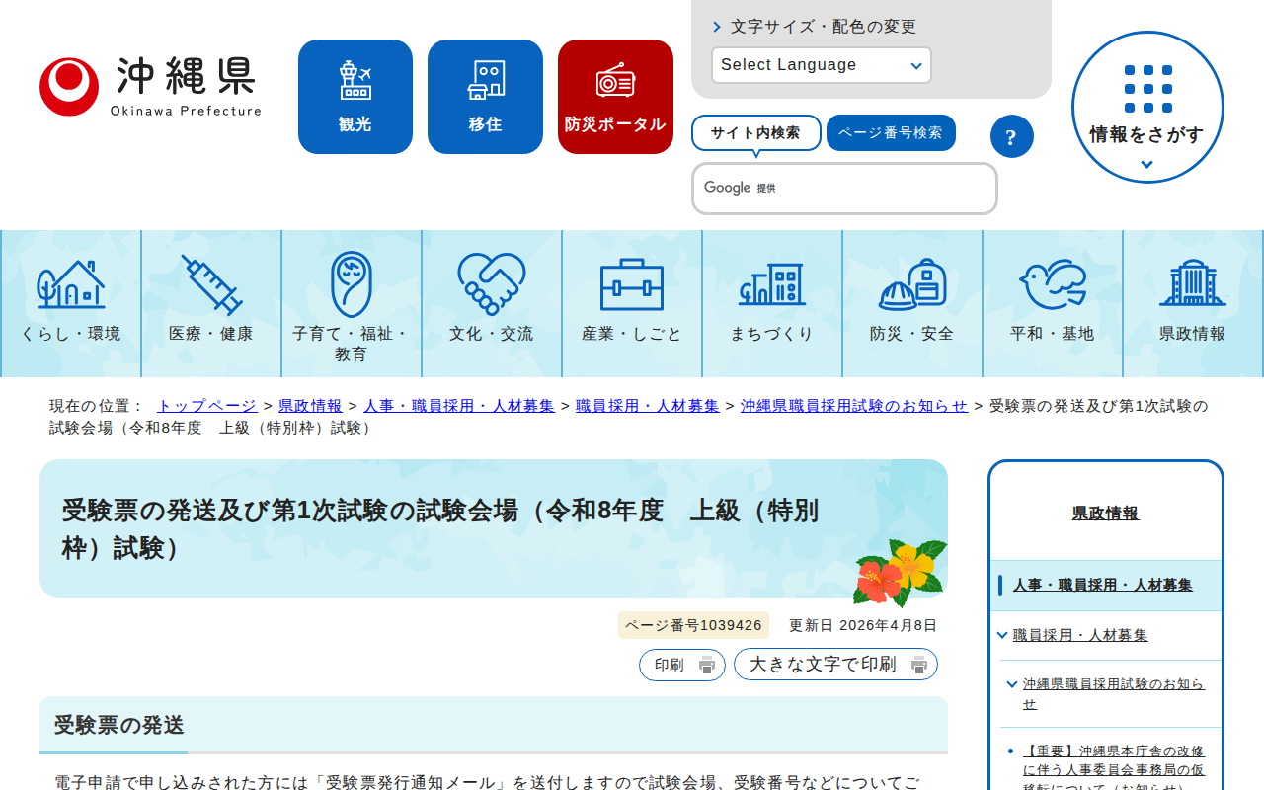The height and width of the screenshot is (790, 1264).
Task: Open the くらし・環境 house icon category
Action: click(71, 303)
